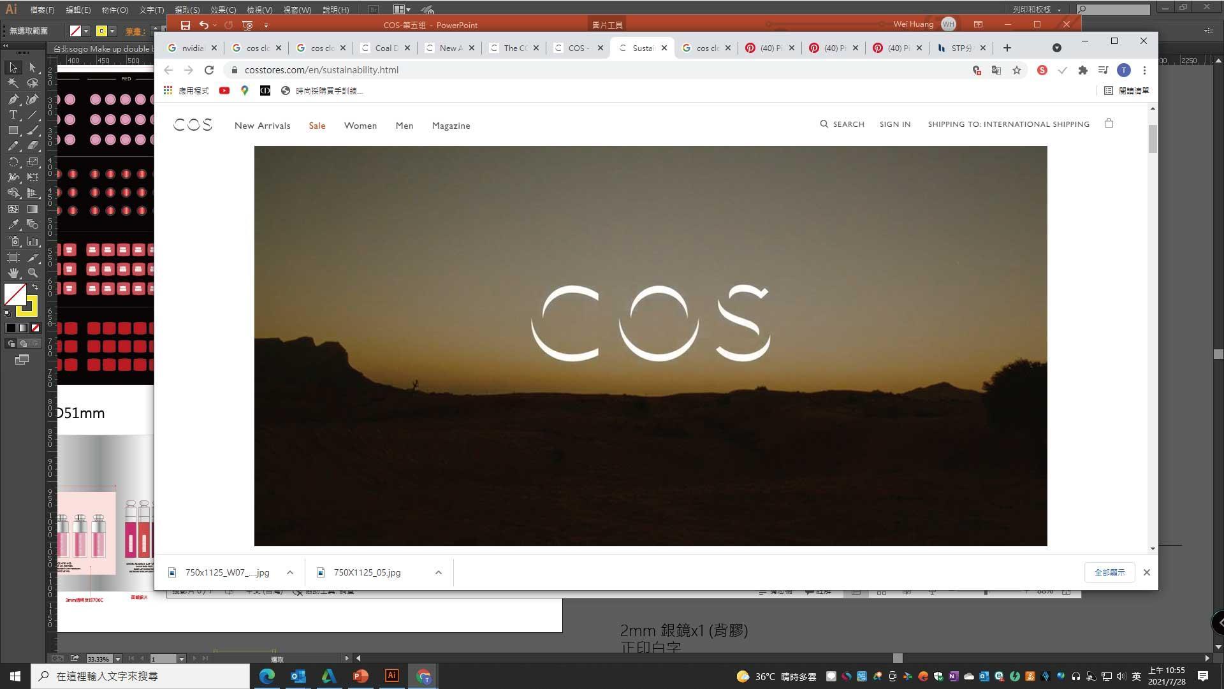Open the Illustrator zoom level dropdown

pos(118,658)
